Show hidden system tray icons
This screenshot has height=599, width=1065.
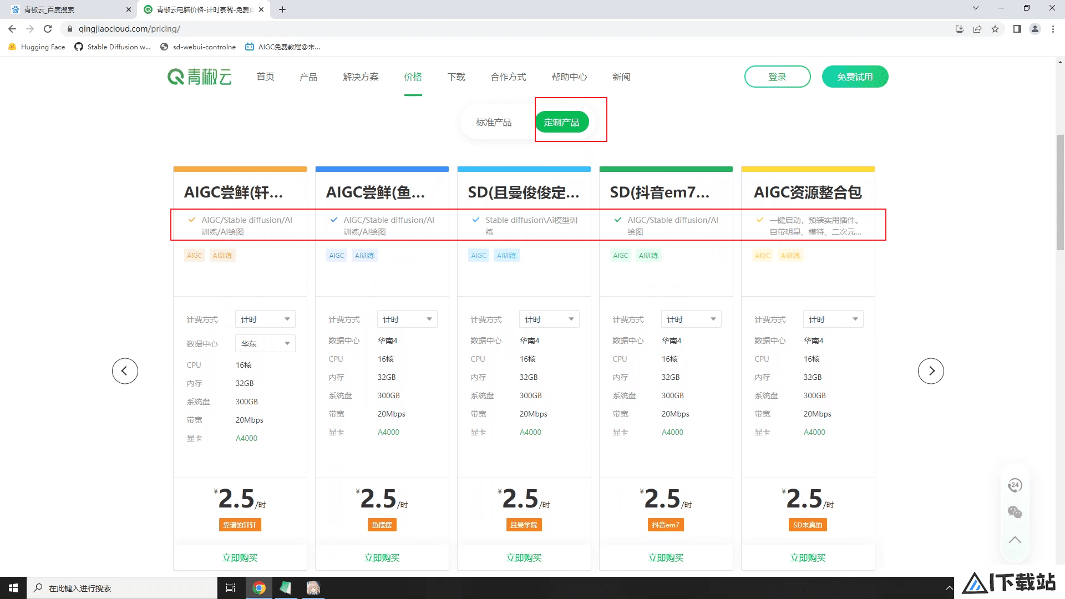(x=949, y=588)
